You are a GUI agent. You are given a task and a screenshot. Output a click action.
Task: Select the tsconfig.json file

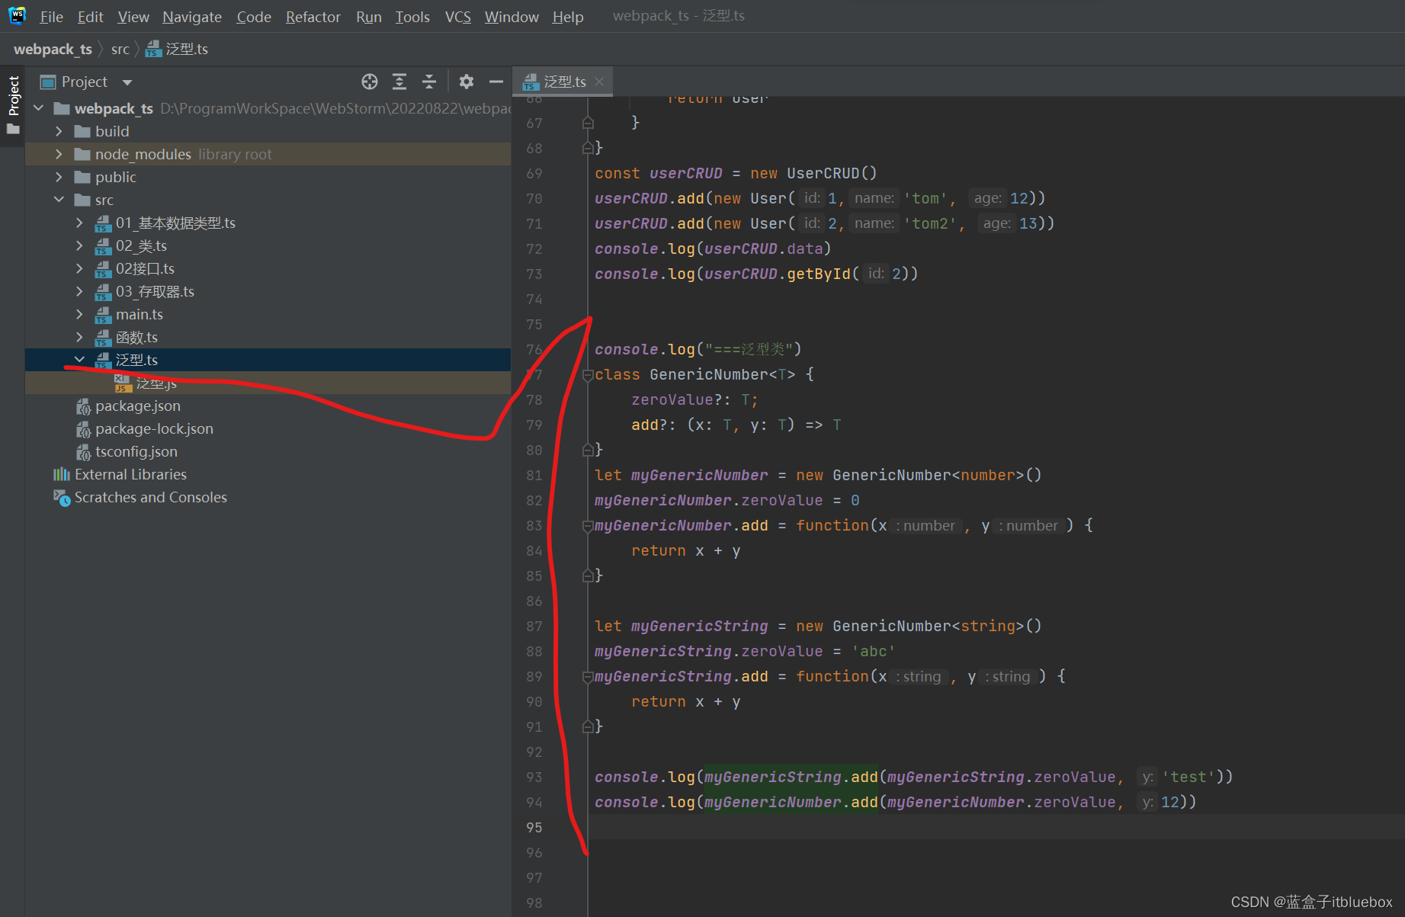pyautogui.click(x=136, y=451)
